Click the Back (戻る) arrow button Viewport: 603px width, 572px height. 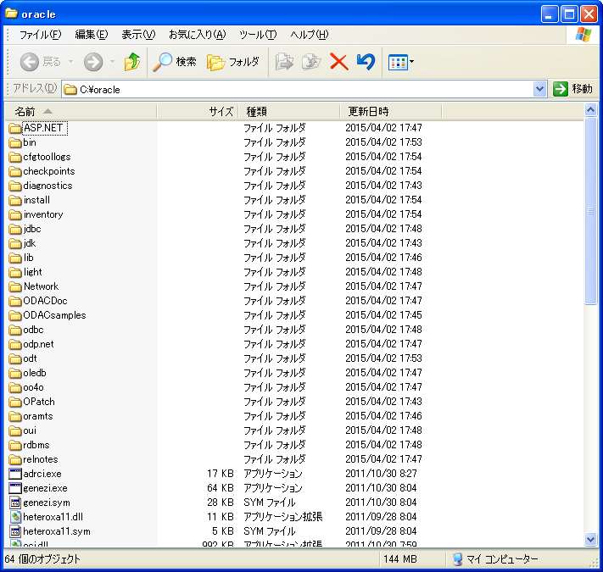coord(40,62)
